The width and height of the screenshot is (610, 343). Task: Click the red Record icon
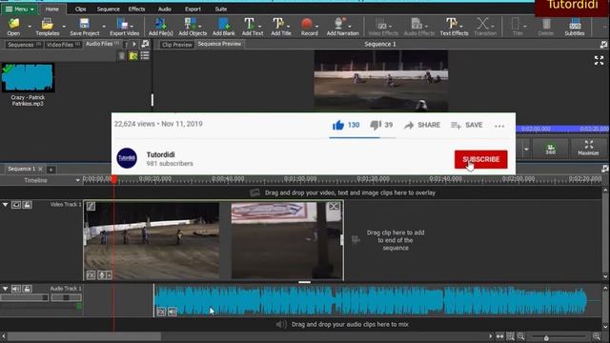[x=307, y=24]
